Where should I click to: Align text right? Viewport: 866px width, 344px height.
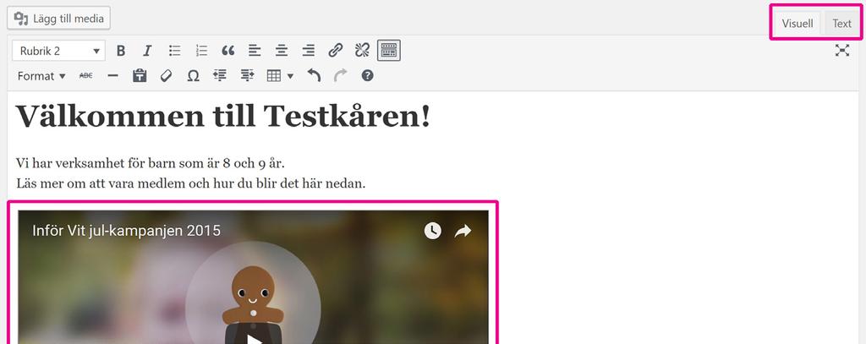click(308, 51)
